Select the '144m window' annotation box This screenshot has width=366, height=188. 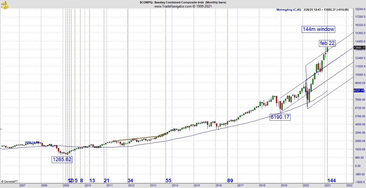pos(318,29)
